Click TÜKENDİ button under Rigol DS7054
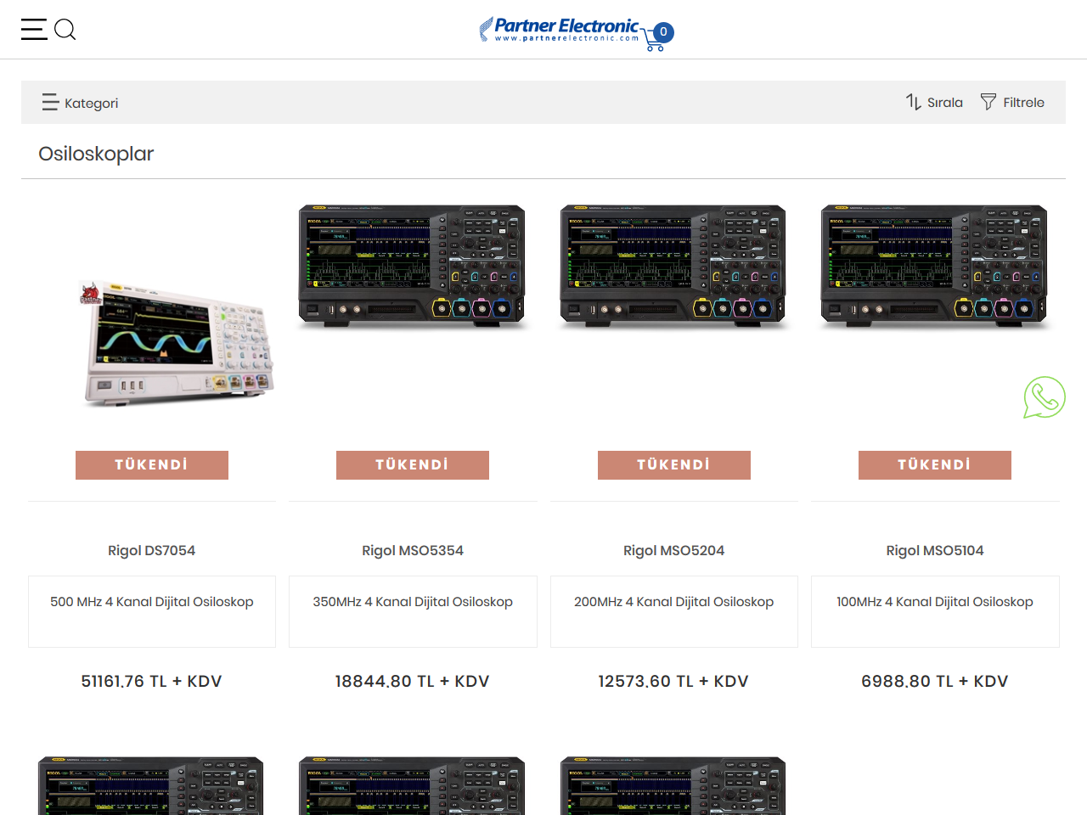Viewport: 1087px width, 815px height. 152,465
